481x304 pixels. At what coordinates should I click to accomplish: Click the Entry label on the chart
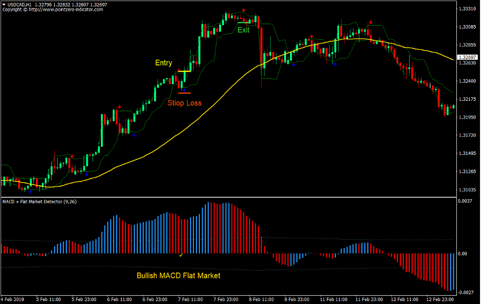point(163,62)
